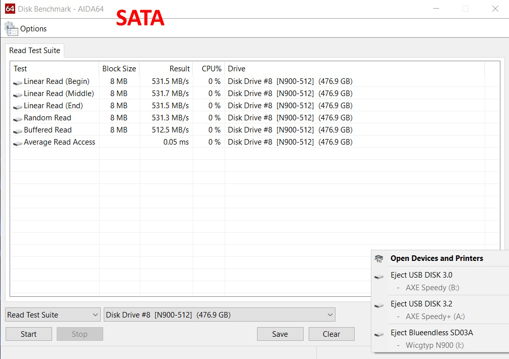Click drive icon next to Eject USB DISK 3.2
The width and height of the screenshot is (509, 359).
click(x=379, y=305)
